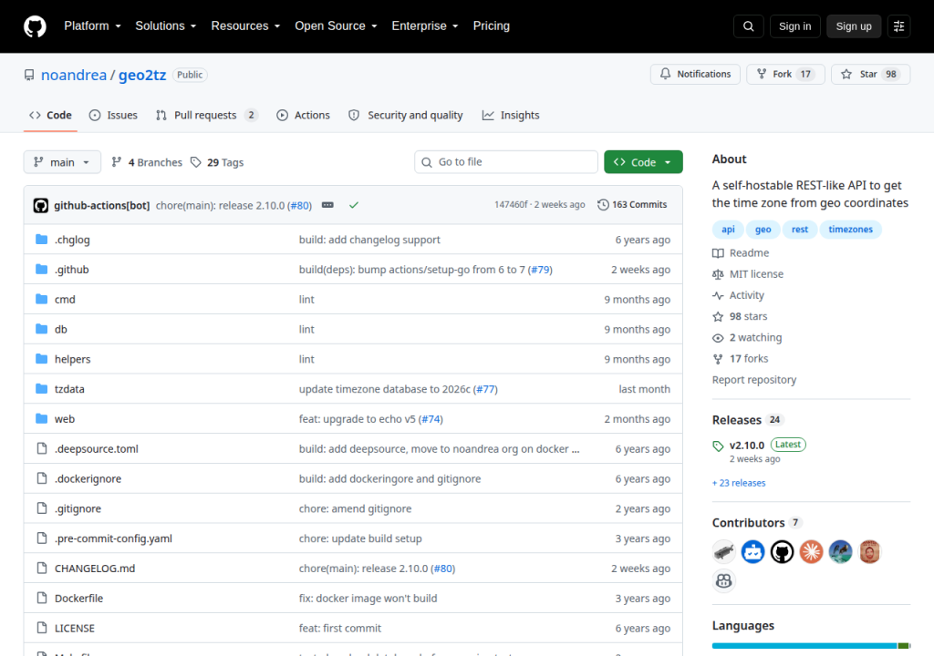
Task: Switch to the Insights tab
Action: click(511, 116)
